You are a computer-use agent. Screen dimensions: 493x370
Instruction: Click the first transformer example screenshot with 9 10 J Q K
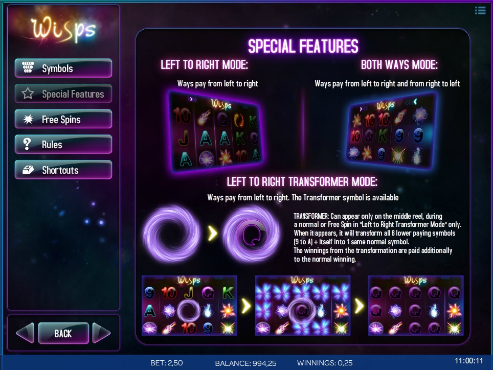(x=190, y=306)
